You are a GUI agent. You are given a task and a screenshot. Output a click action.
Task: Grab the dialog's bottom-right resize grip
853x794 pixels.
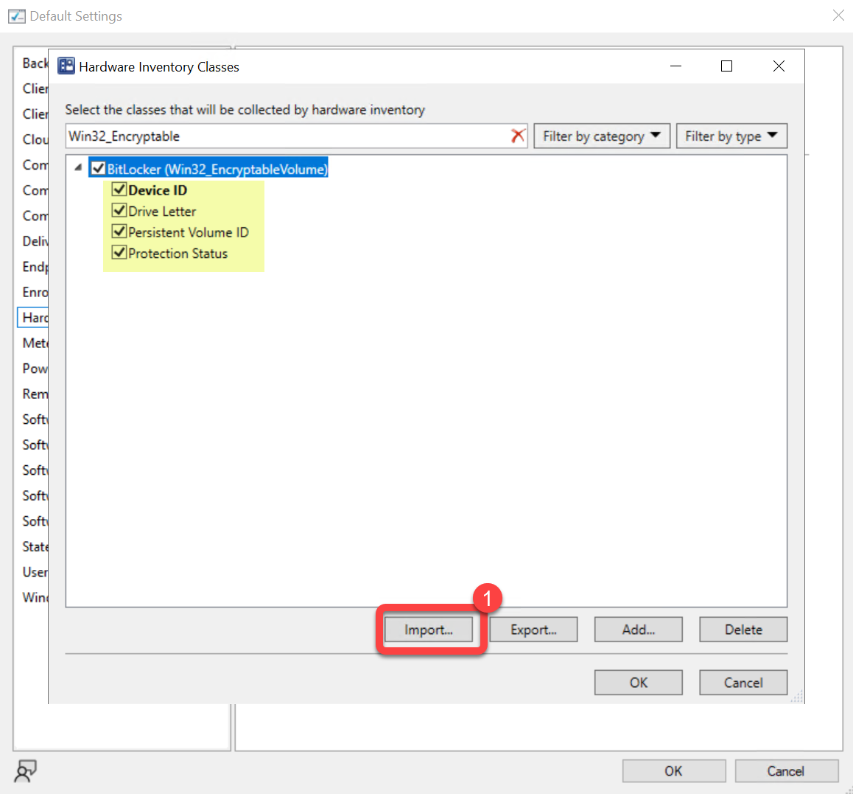(x=798, y=697)
